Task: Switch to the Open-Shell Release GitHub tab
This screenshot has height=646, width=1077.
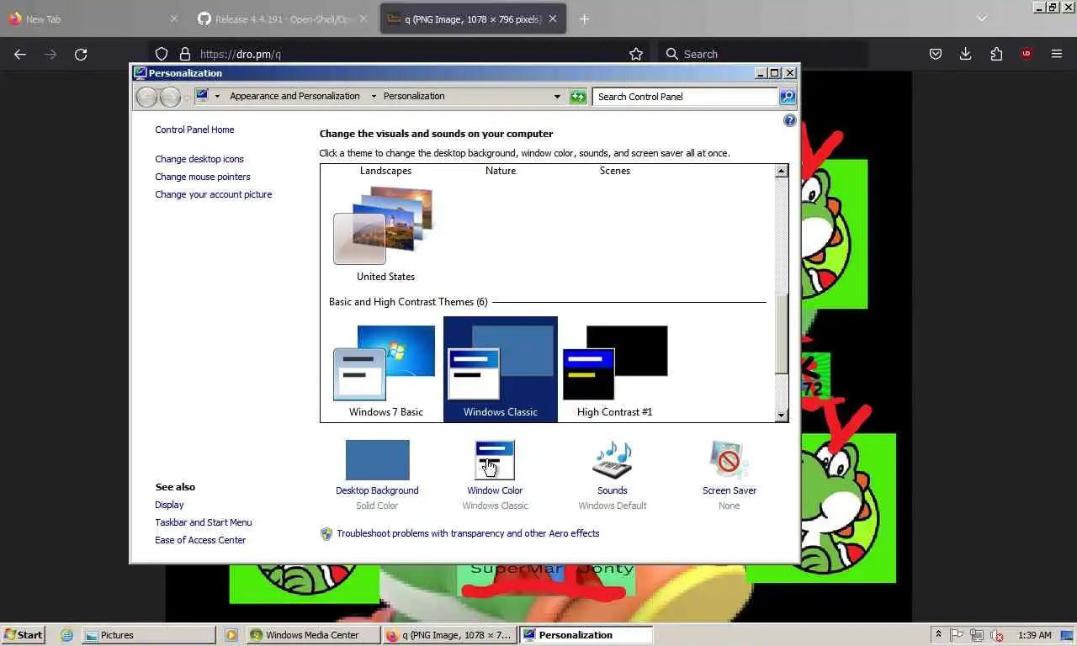Action: (284, 19)
